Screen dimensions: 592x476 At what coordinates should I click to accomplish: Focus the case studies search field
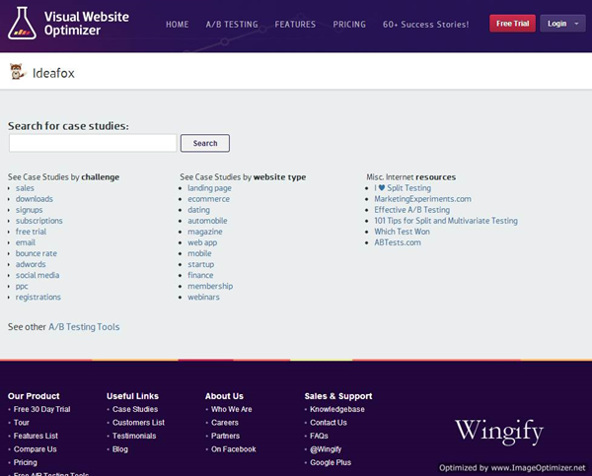(x=93, y=143)
